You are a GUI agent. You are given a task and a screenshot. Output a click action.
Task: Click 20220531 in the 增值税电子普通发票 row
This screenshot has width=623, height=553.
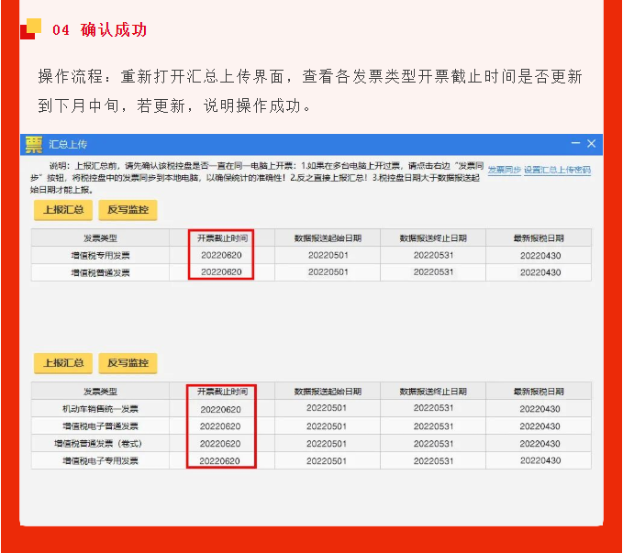433,426
